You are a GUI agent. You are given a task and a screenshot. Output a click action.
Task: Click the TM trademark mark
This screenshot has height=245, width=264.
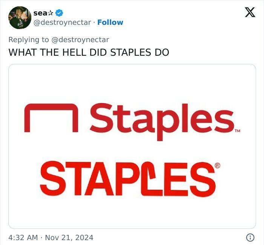237,131
